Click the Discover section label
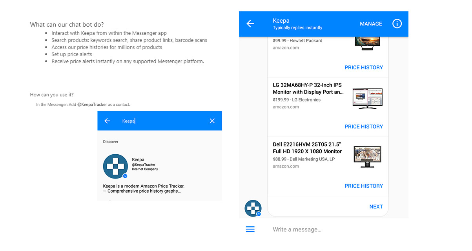This screenshot has height=251, width=472. [111, 142]
